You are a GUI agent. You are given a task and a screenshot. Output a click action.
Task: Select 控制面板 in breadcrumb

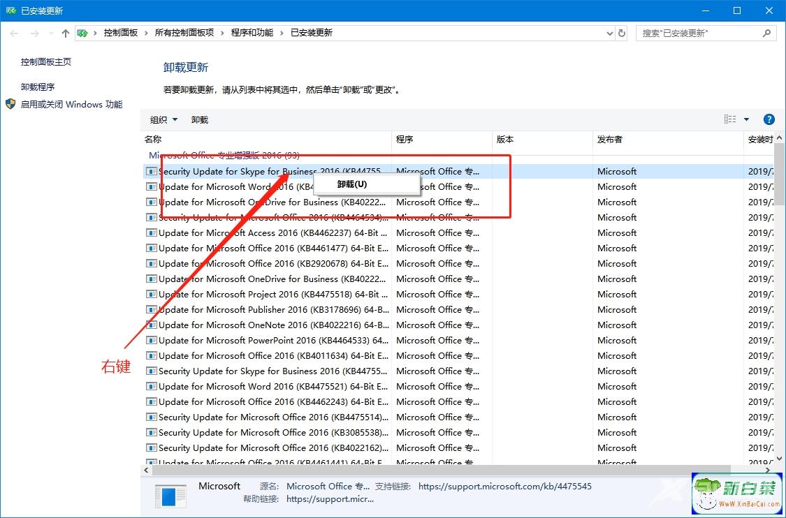(x=120, y=33)
